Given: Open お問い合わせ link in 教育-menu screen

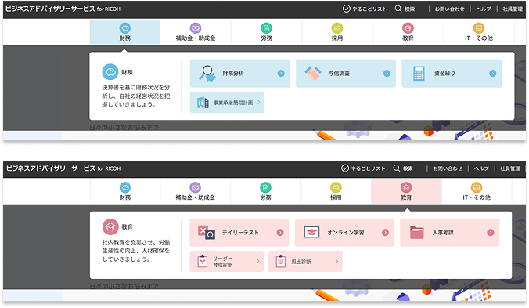Looking at the screenshot, I should point(448,168).
